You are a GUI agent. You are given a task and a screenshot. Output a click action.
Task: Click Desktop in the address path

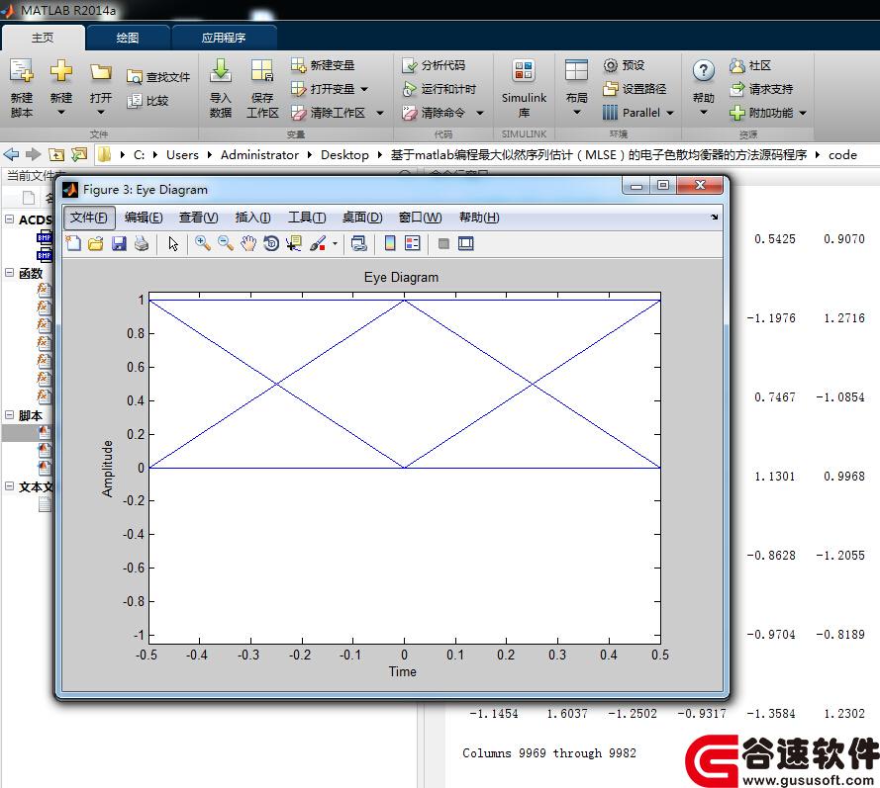[x=344, y=154]
